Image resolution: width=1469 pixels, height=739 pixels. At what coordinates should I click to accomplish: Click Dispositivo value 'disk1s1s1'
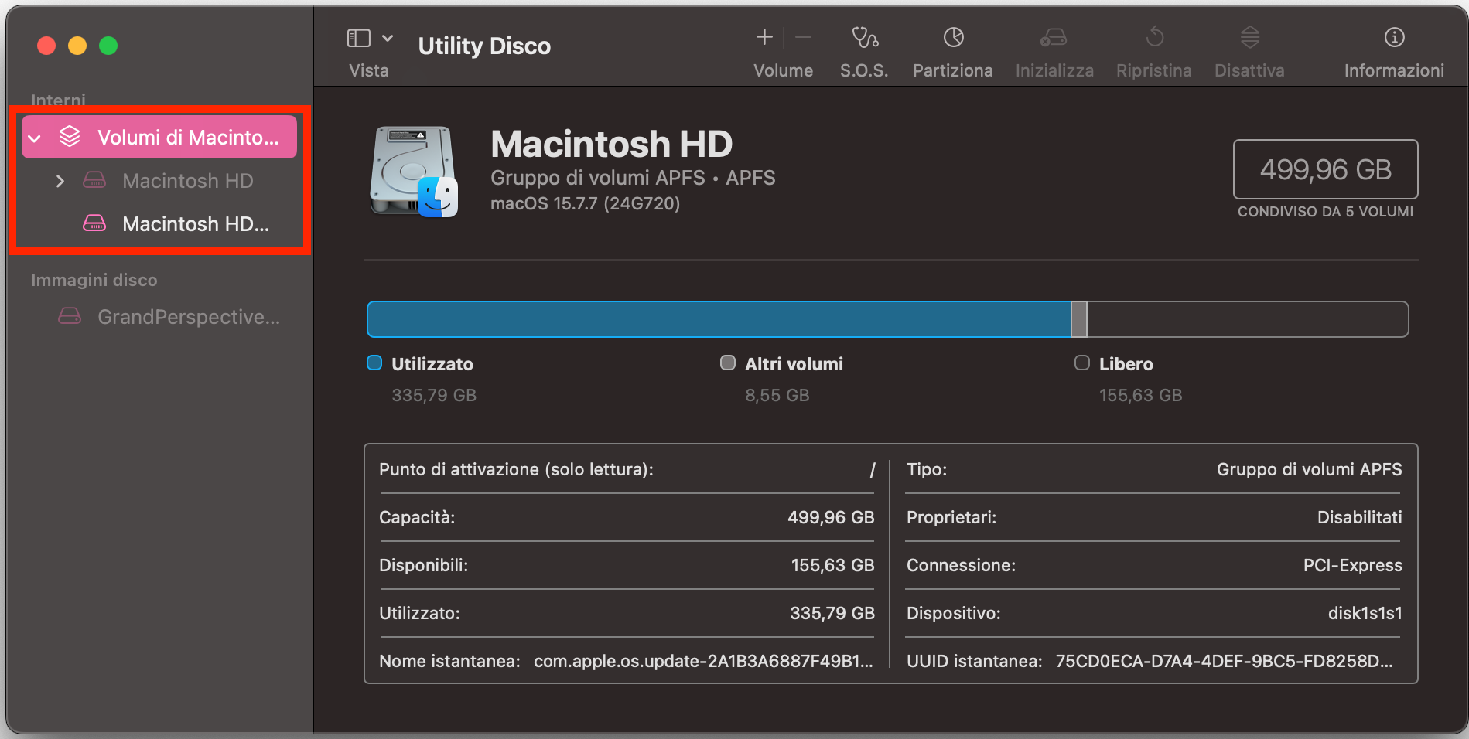tap(1365, 613)
